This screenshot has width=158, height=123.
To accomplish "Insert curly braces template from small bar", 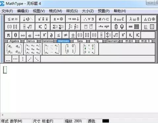I will point(94,35).
